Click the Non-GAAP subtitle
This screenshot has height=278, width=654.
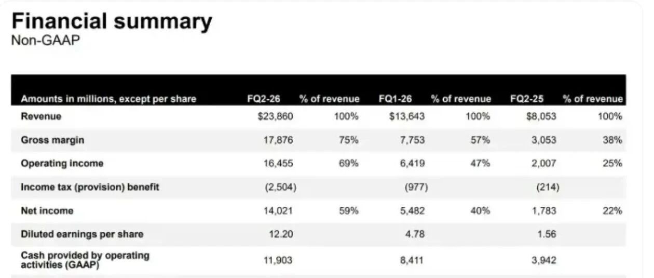coord(46,41)
